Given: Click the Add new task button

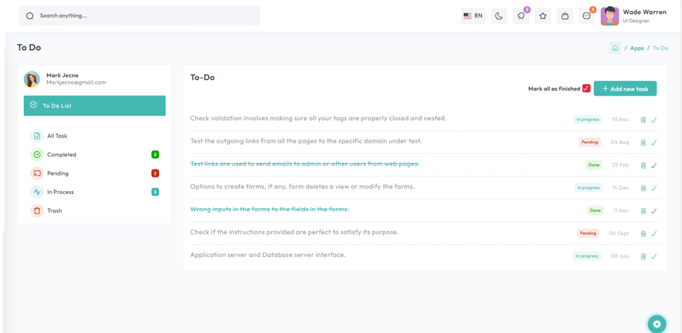Looking at the screenshot, I should click(x=625, y=88).
